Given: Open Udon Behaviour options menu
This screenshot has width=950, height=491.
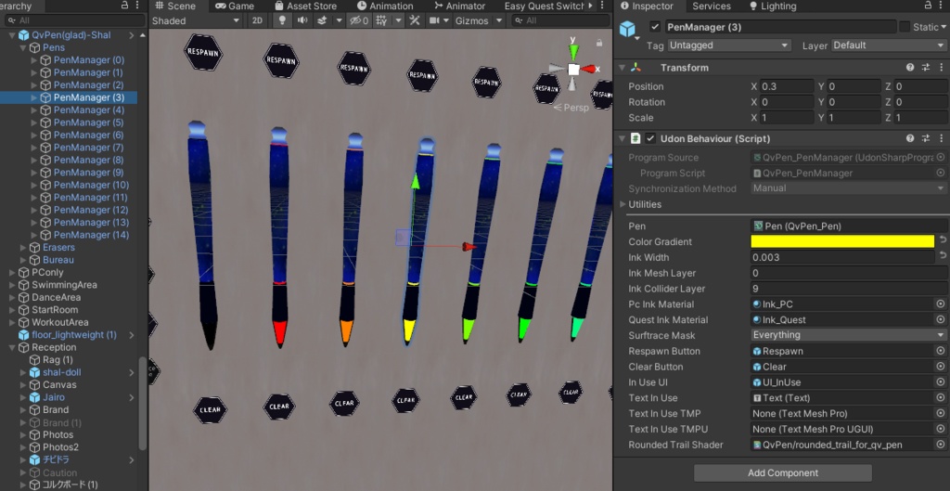Looking at the screenshot, I should click(x=942, y=139).
